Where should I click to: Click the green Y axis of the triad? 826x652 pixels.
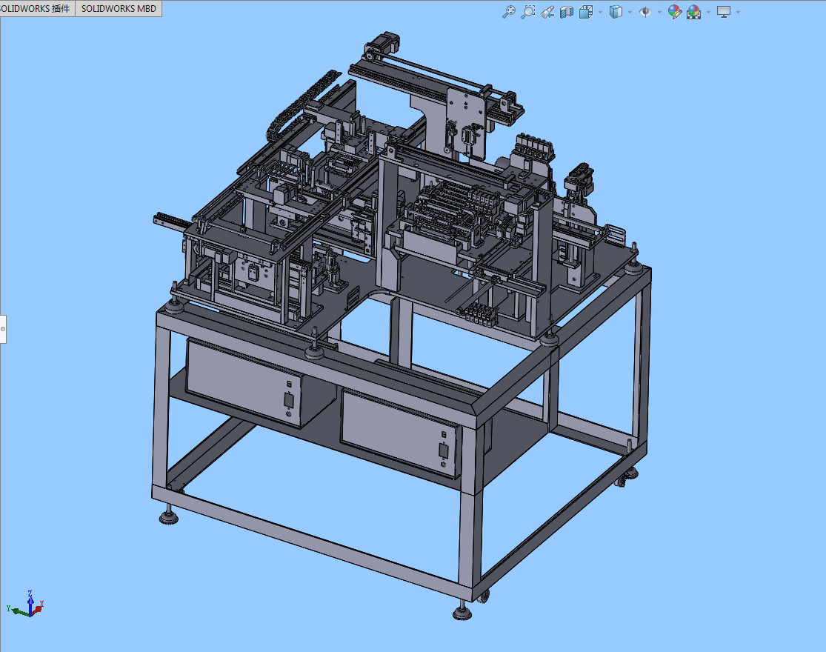tap(17, 611)
